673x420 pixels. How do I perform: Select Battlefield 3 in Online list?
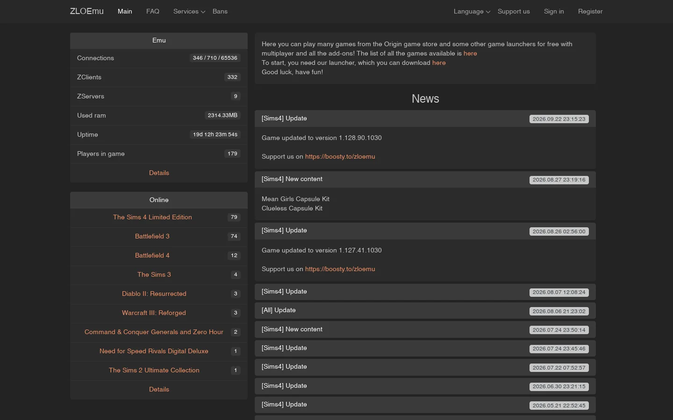[152, 236]
